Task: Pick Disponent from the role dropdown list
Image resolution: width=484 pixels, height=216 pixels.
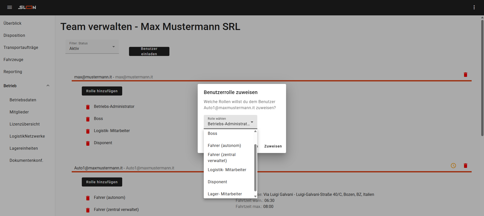Action: (217, 182)
